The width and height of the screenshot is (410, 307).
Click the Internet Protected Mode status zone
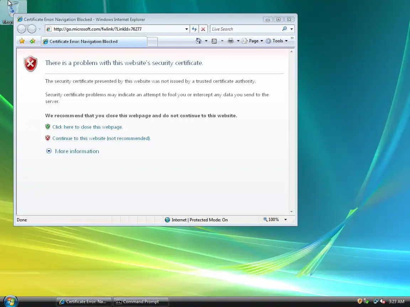196,220
